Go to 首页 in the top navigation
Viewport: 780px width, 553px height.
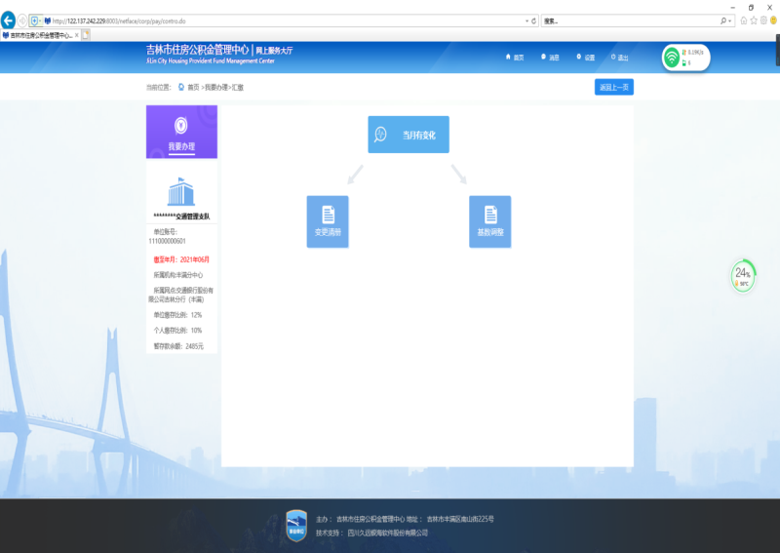click(514, 58)
